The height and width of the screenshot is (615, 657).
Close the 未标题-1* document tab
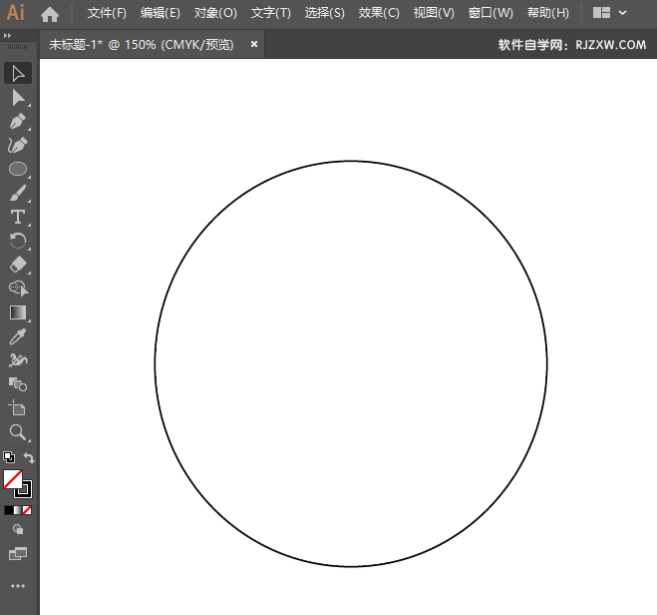tap(254, 44)
